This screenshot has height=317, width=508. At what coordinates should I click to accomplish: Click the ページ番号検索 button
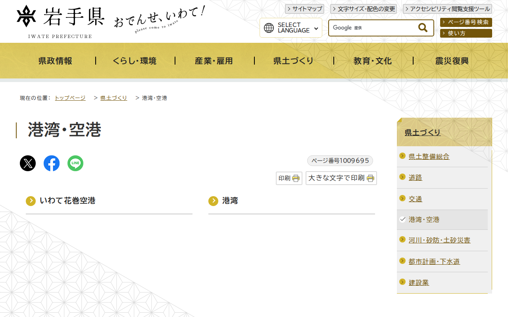click(x=466, y=22)
